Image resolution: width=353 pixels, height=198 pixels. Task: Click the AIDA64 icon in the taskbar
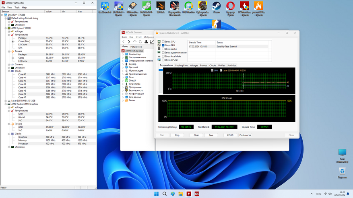tap(197, 194)
